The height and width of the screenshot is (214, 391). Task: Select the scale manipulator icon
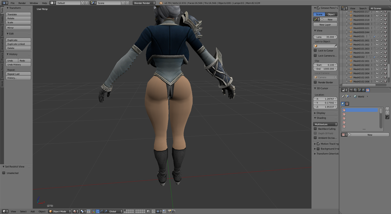[106, 211]
